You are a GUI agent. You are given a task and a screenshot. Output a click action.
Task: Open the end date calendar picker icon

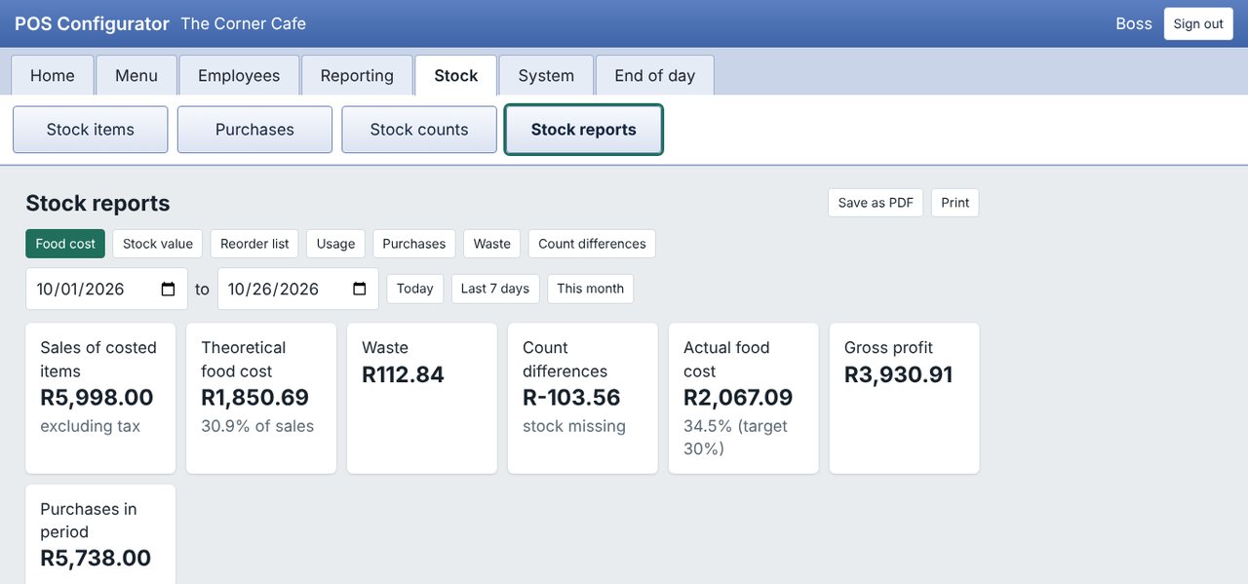(359, 290)
